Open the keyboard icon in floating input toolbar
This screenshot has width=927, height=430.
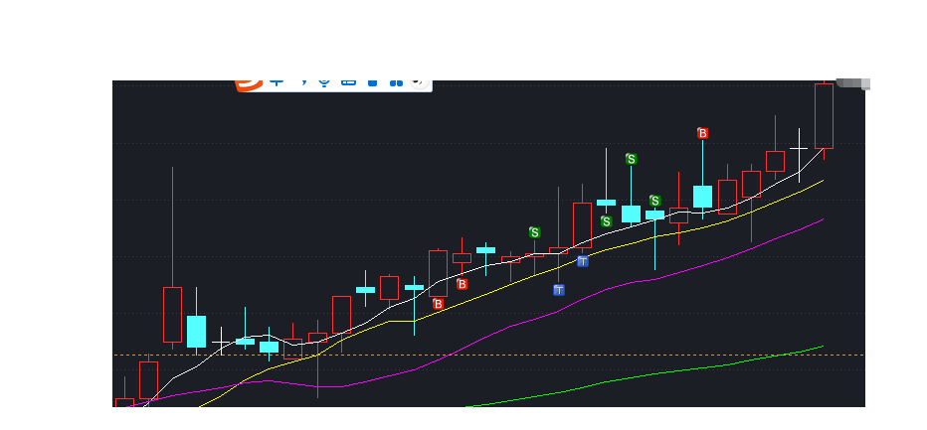click(x=349, y=82)
